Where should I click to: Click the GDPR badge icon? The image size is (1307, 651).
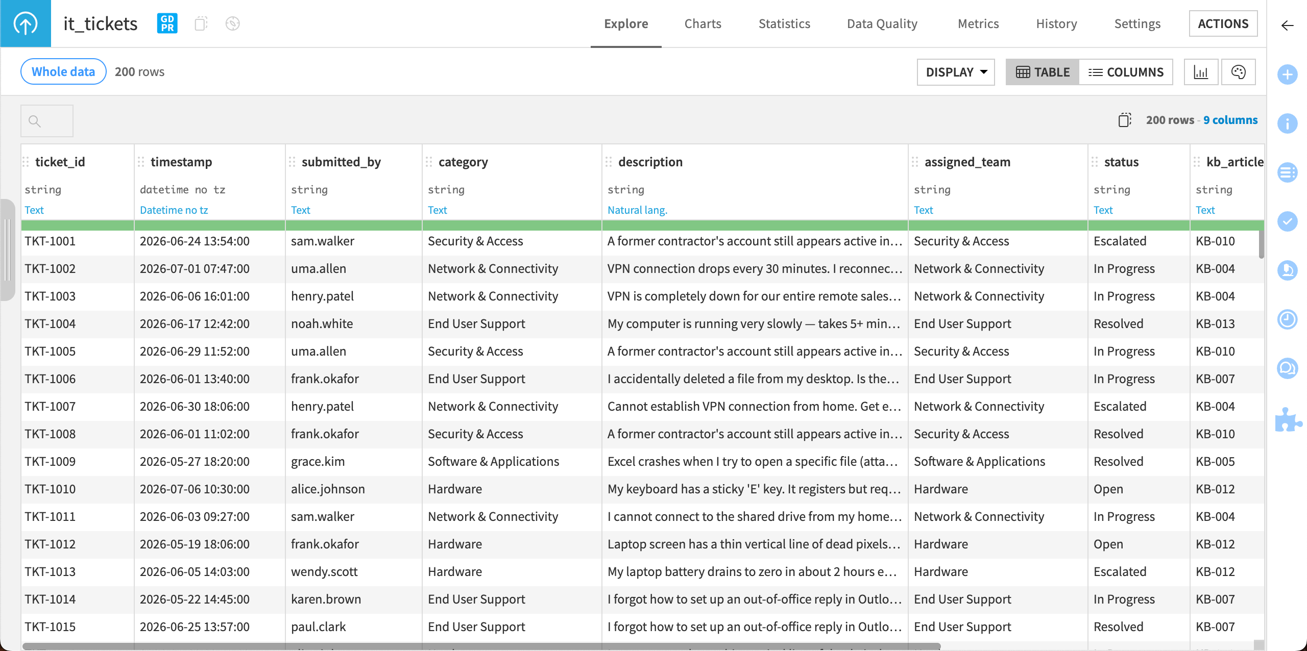167,23
